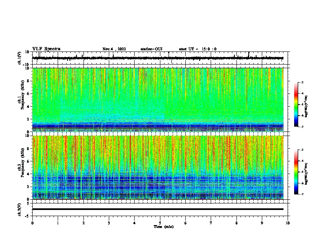Click the "Time (min)" axis label
This screenshot has width=324, height=250.
(x=164, y=227)
